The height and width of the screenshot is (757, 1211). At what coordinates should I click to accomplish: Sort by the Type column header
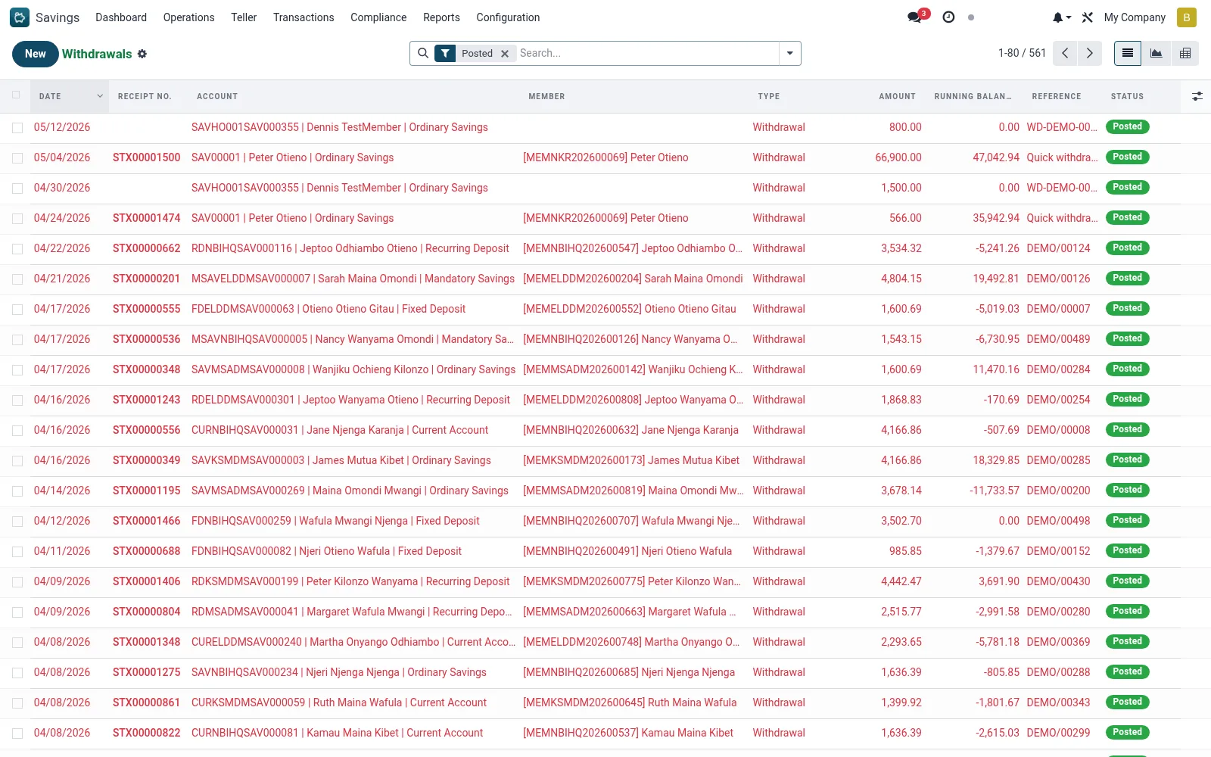768,96
